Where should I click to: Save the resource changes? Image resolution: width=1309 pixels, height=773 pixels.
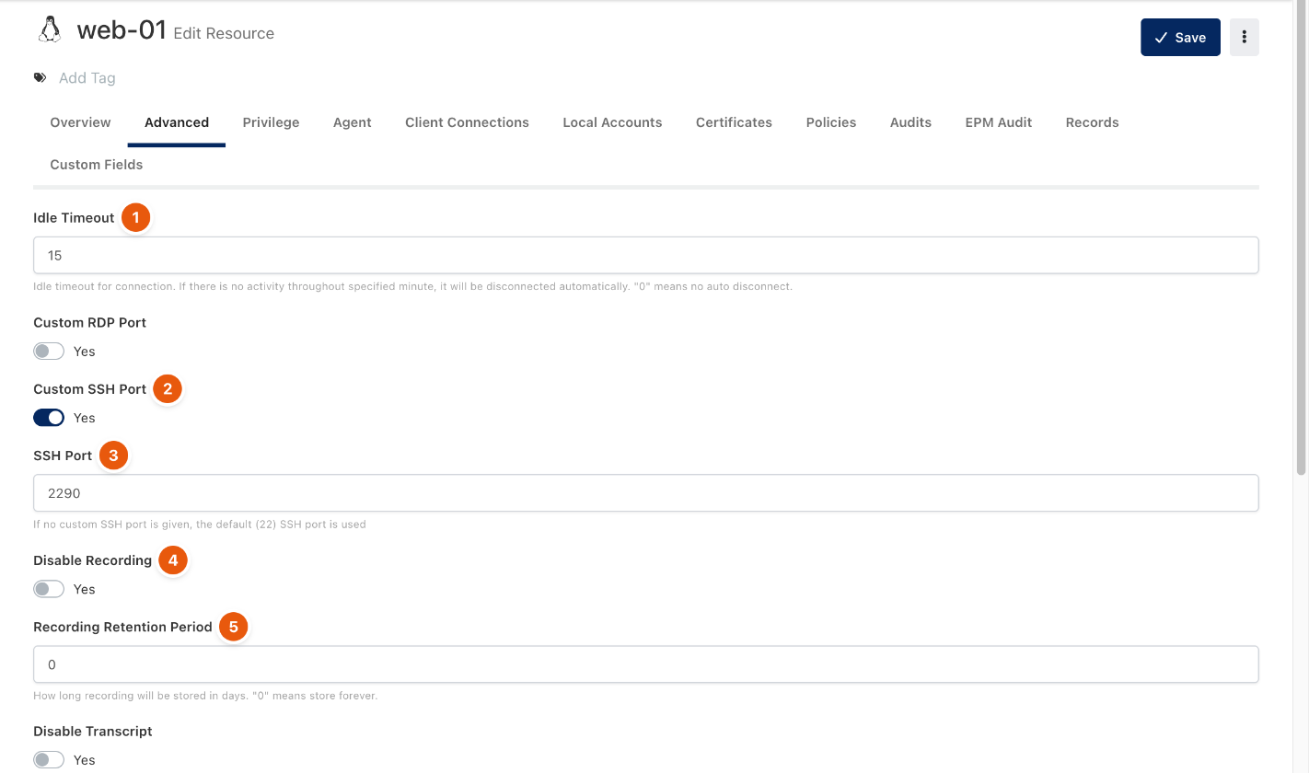1180,38
